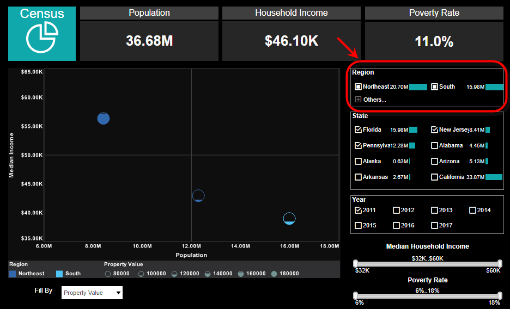The height and width of the screenshot is (309, 510).
Task: Click the Northeast bubble at $56K income
Action: click(104, 118)
